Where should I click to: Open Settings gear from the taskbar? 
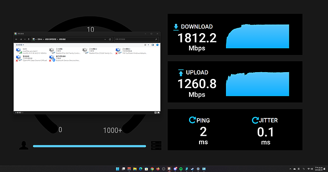(x=198, y=169)
